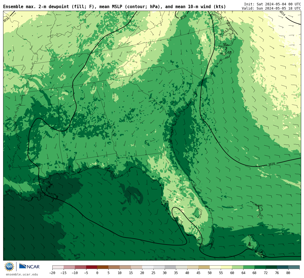This screenshot has height=278, width=304.
Task: Click the colorbar tick label '0'
Action: (x=97, y=273)
